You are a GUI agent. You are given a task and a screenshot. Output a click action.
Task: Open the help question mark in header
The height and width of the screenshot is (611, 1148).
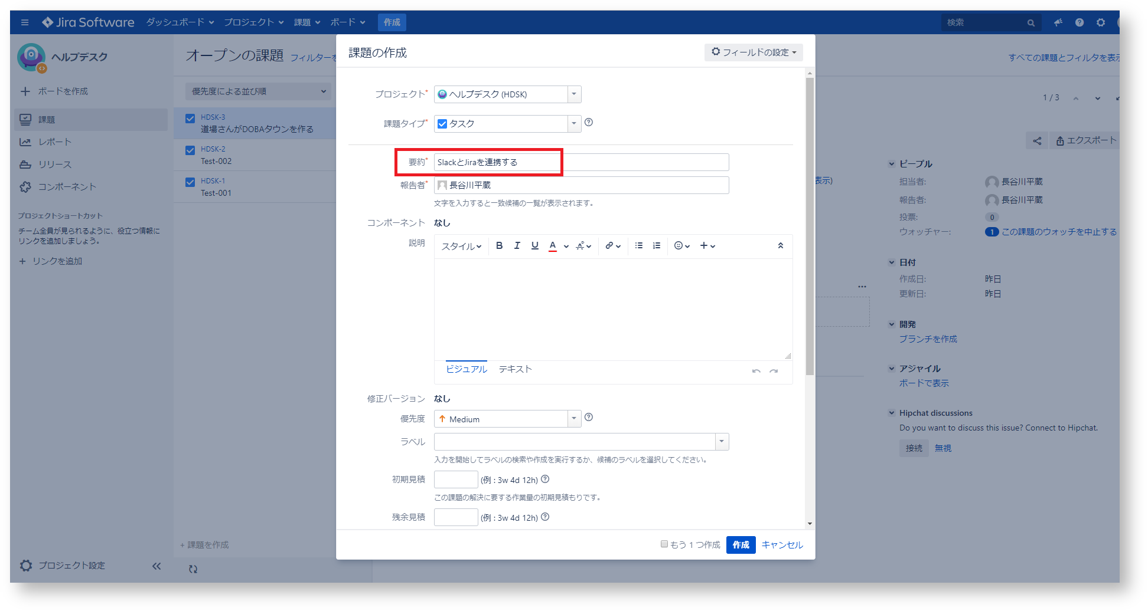click(1079, 22)
